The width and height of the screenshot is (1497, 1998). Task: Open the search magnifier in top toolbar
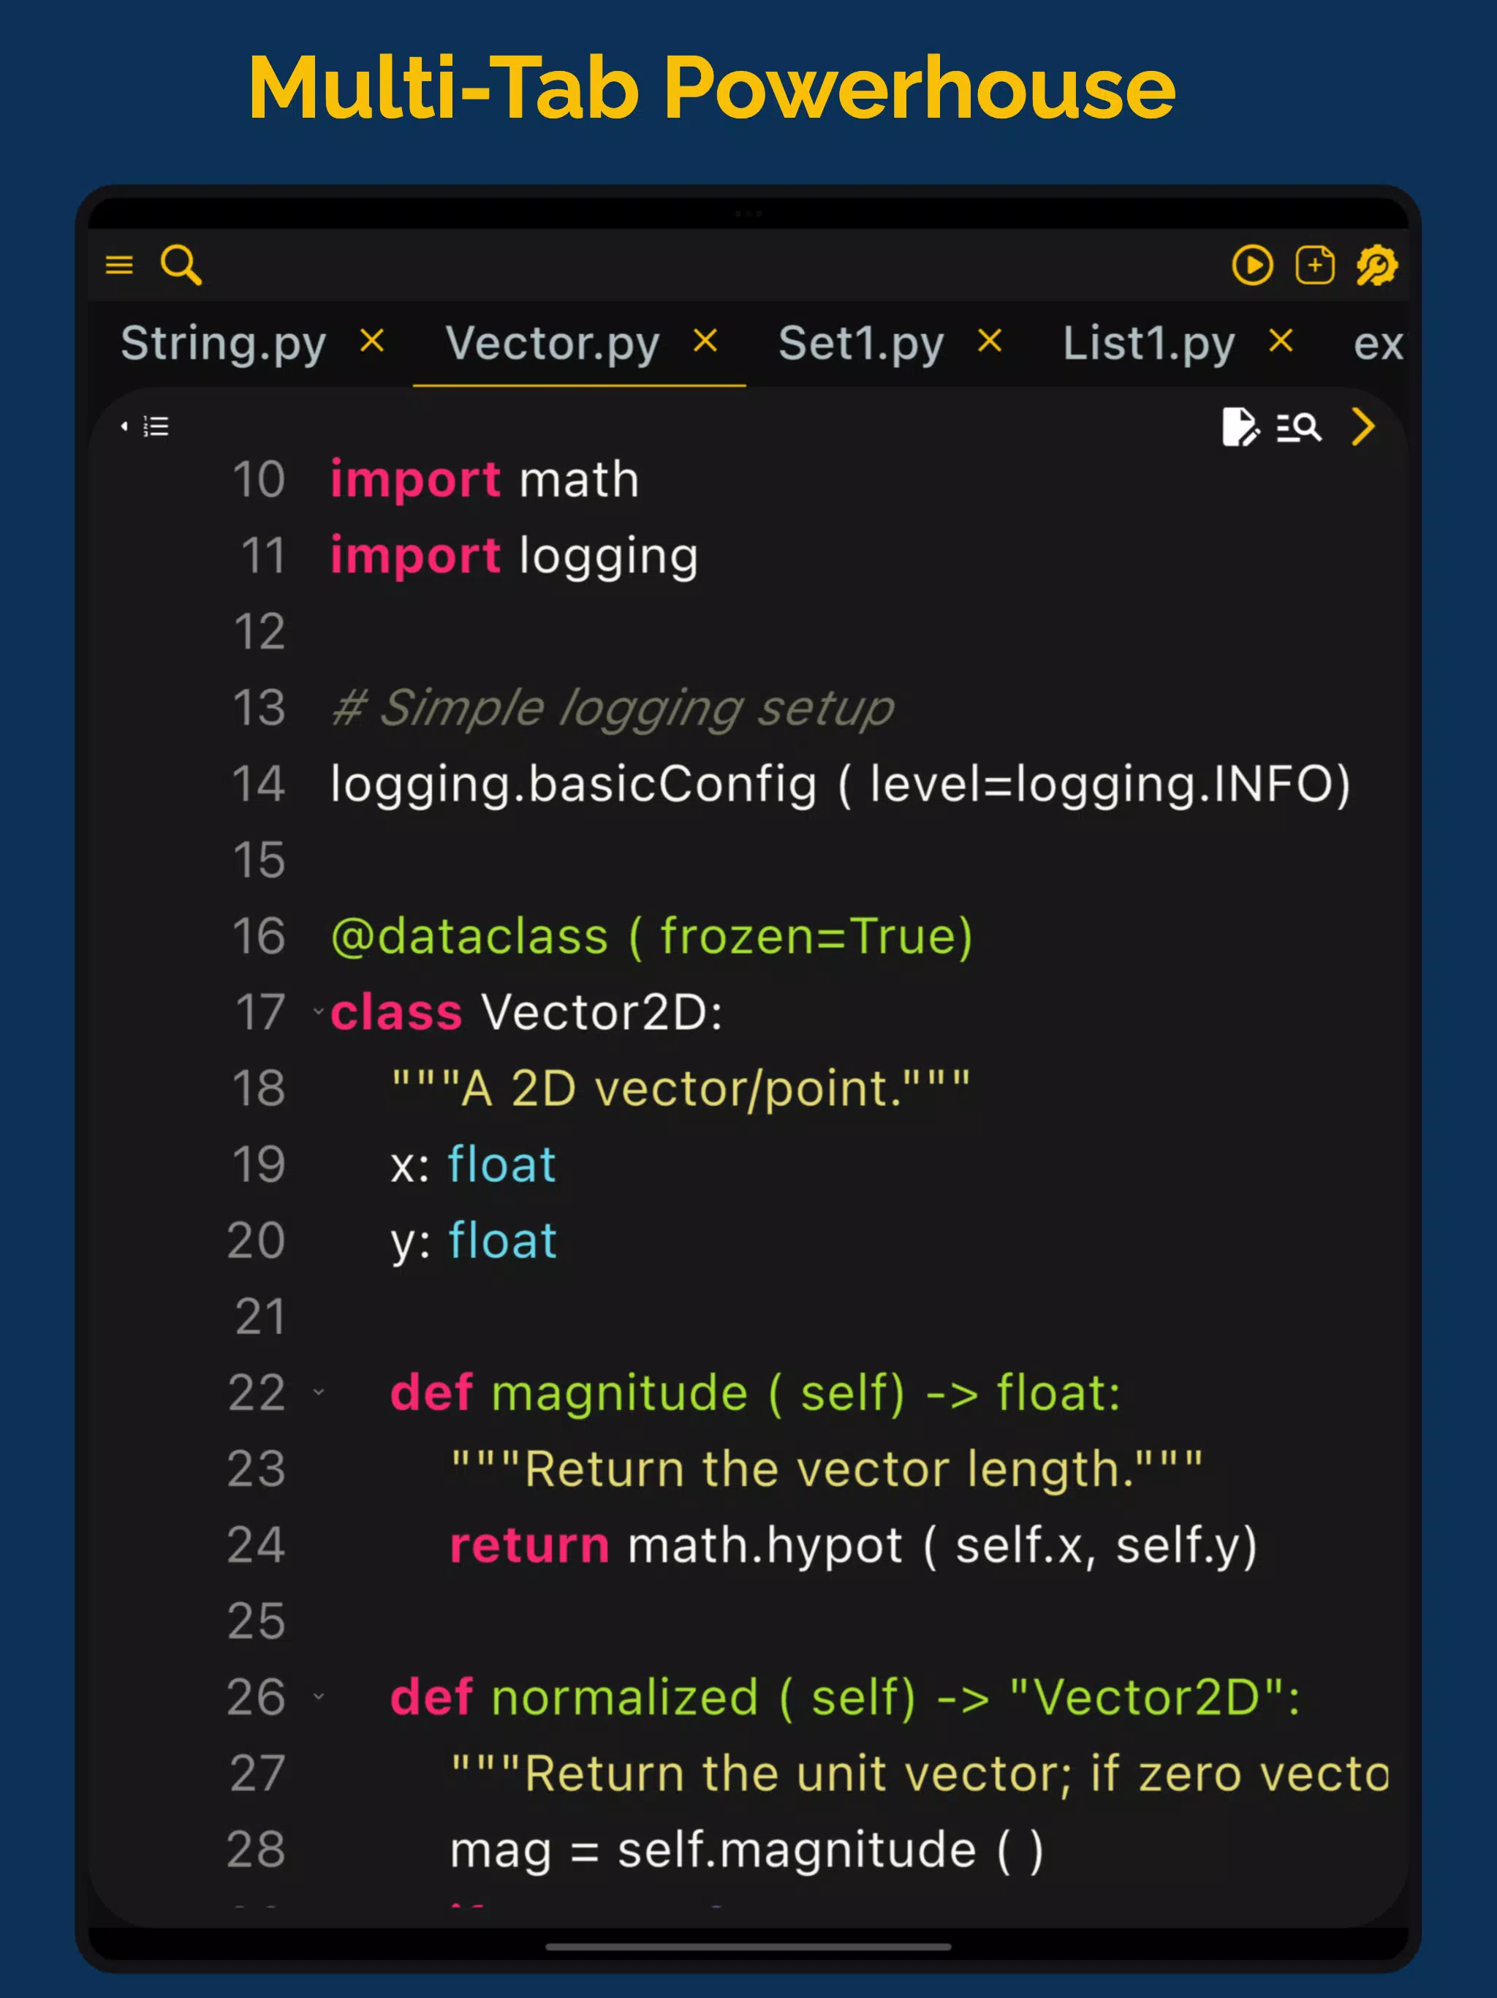pos(181,265)
